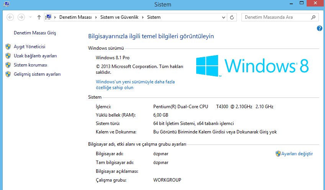Click the Sistem türü: label
This screenshot has height=190, width=325.
tap(108, 123)
